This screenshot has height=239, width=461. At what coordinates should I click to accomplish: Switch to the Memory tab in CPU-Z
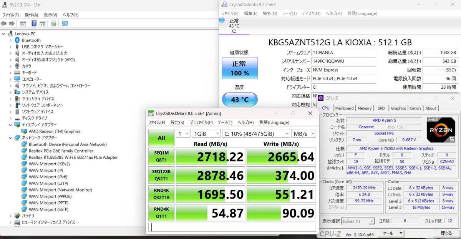[x=365, y=108]
